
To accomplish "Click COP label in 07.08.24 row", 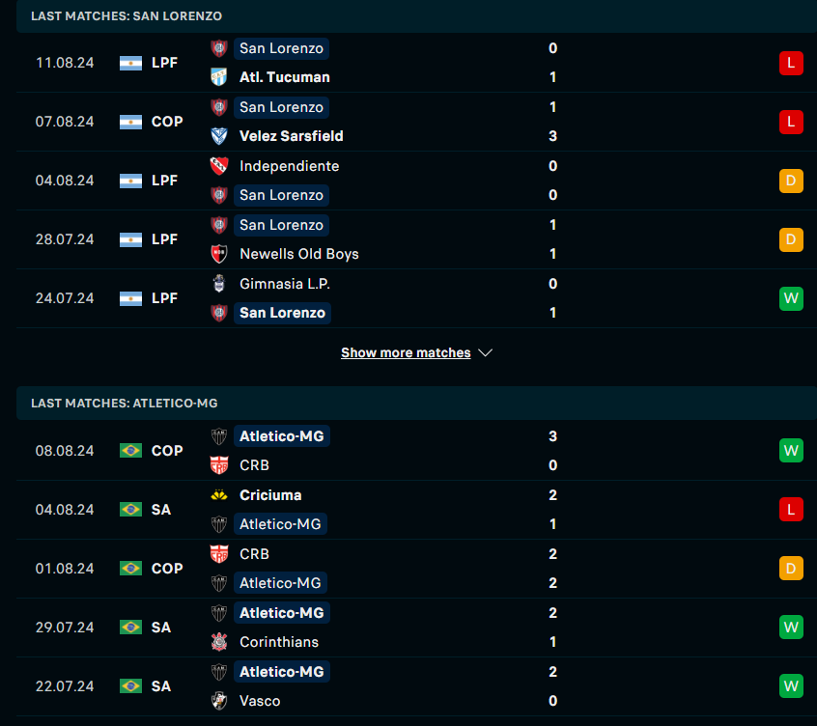I will point(167,122).
